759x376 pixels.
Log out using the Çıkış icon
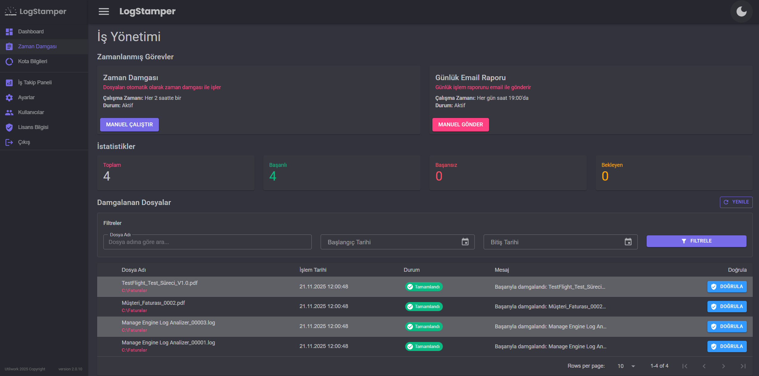click(9, 142)
